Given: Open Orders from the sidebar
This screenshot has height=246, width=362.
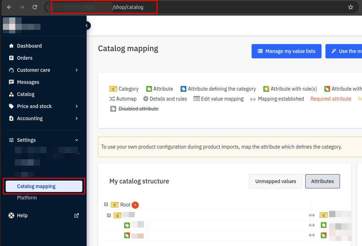Looking at the screenshot, I should click(x=24, y=58).
